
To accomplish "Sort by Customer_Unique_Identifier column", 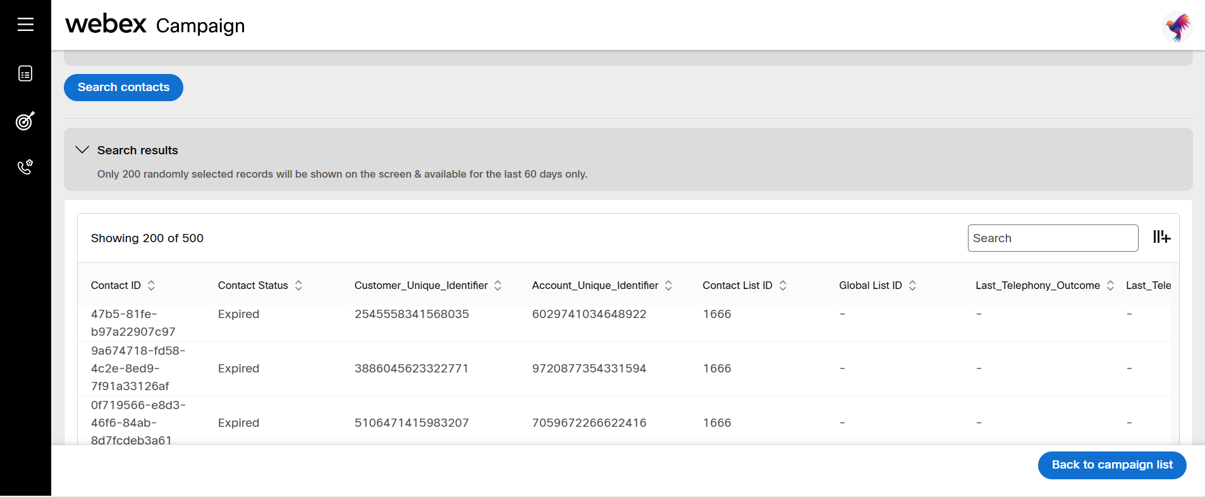I will tap(498, 285).
